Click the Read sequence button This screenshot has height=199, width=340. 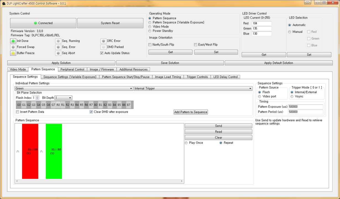point(218,132)
